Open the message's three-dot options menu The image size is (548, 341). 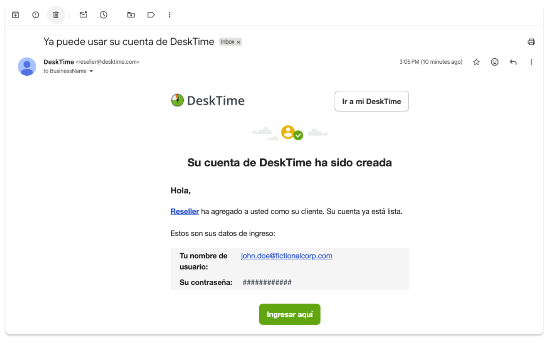531,62
